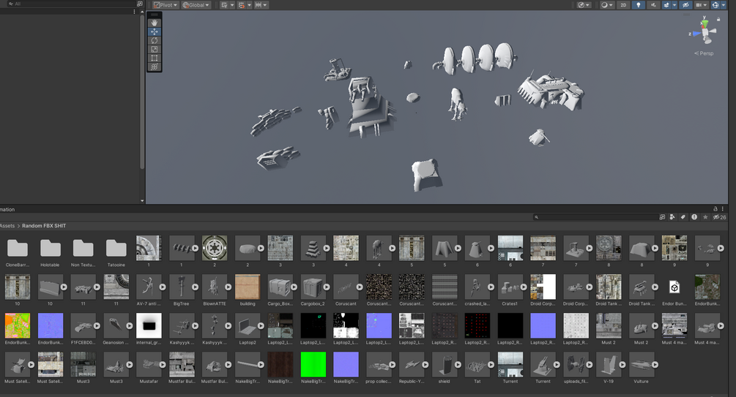Click the import activity log icon
This screenshot has width=736, height=397.
[694, 217]
